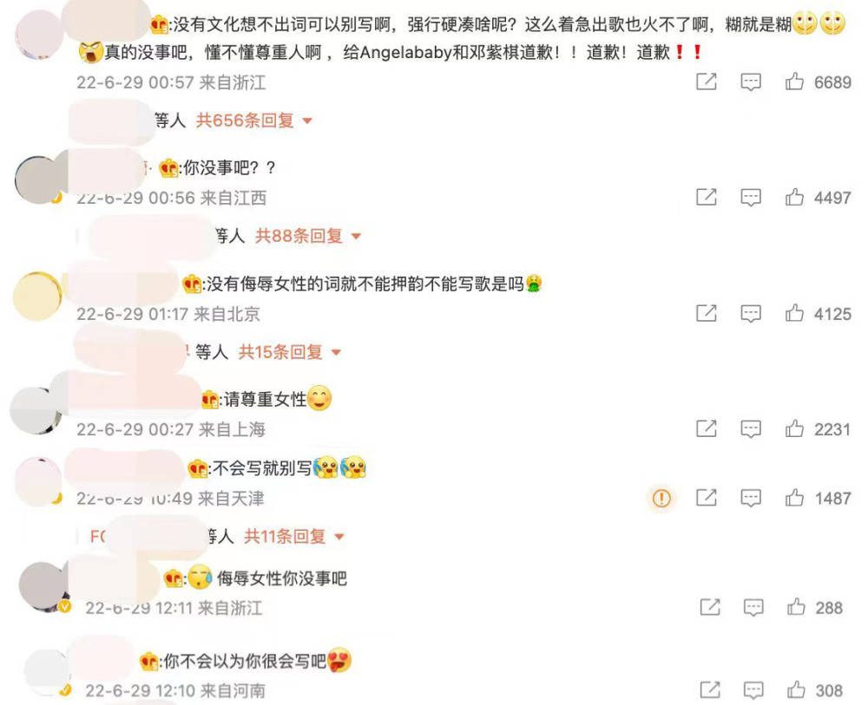The width and height of the screenshot is (868, 705).
Task: Show the 共11条回复 replies
Action: coord(294,537)
